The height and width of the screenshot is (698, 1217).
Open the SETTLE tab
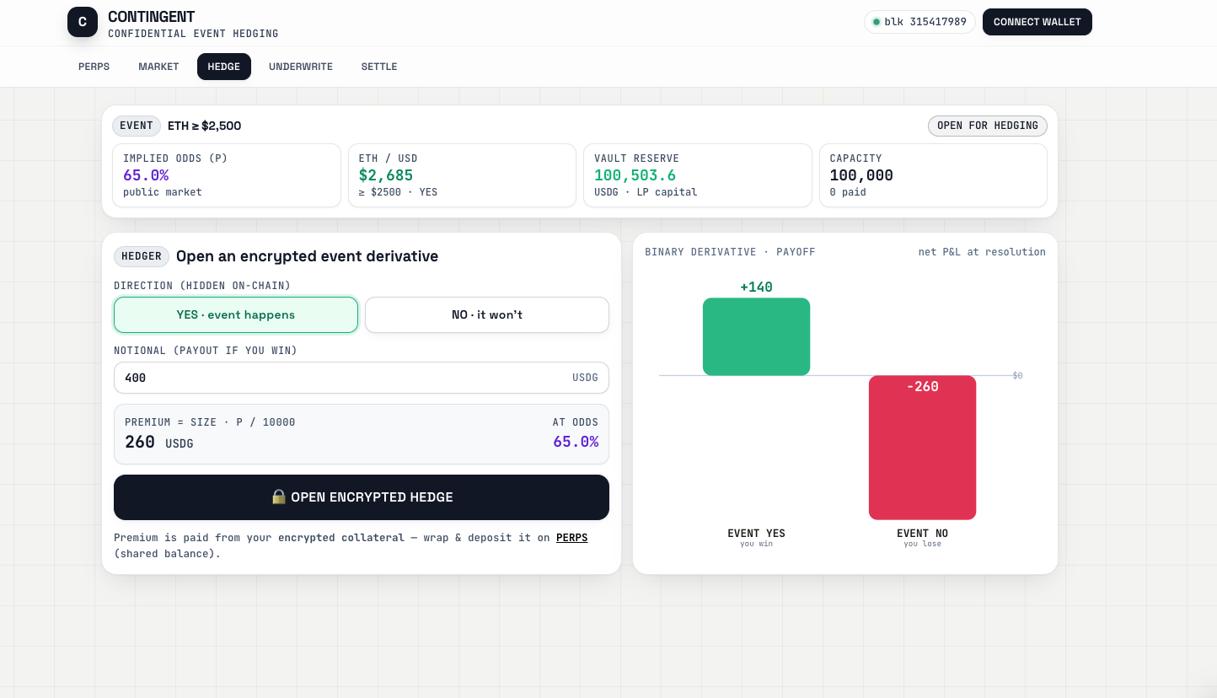[379, 67]
